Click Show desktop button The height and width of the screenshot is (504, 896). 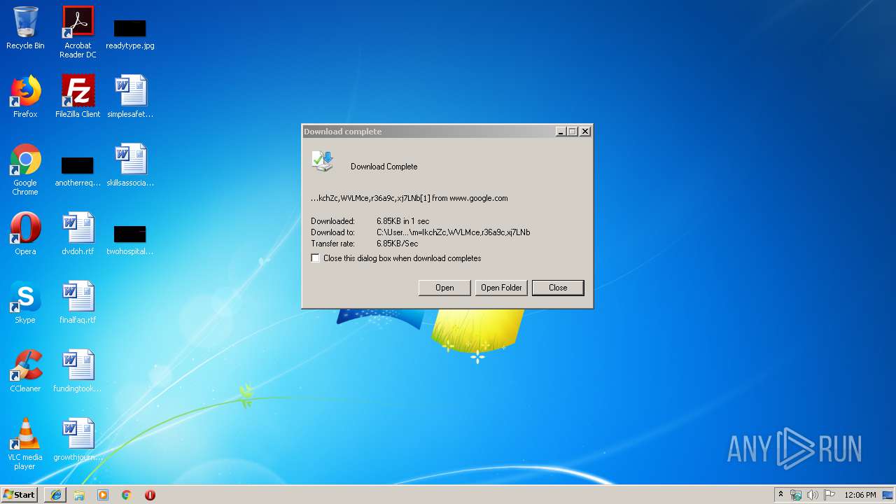point(889,495)
